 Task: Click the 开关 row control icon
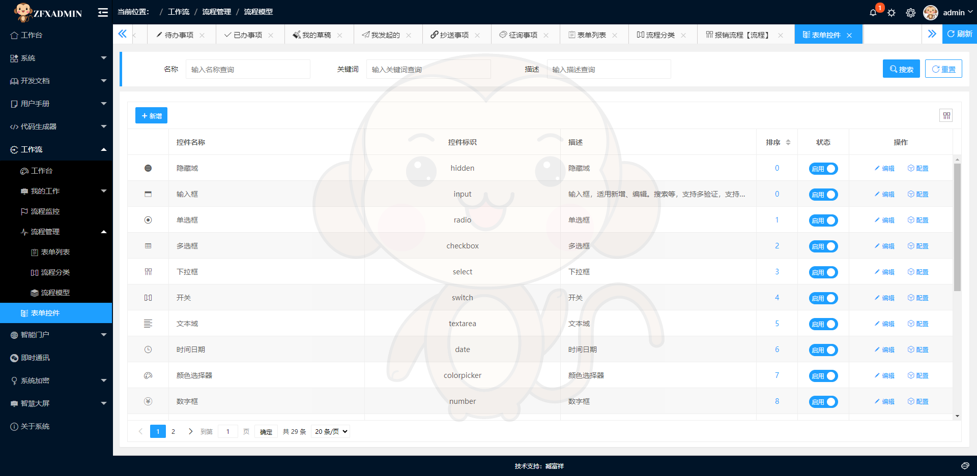(x=148, y=298)
